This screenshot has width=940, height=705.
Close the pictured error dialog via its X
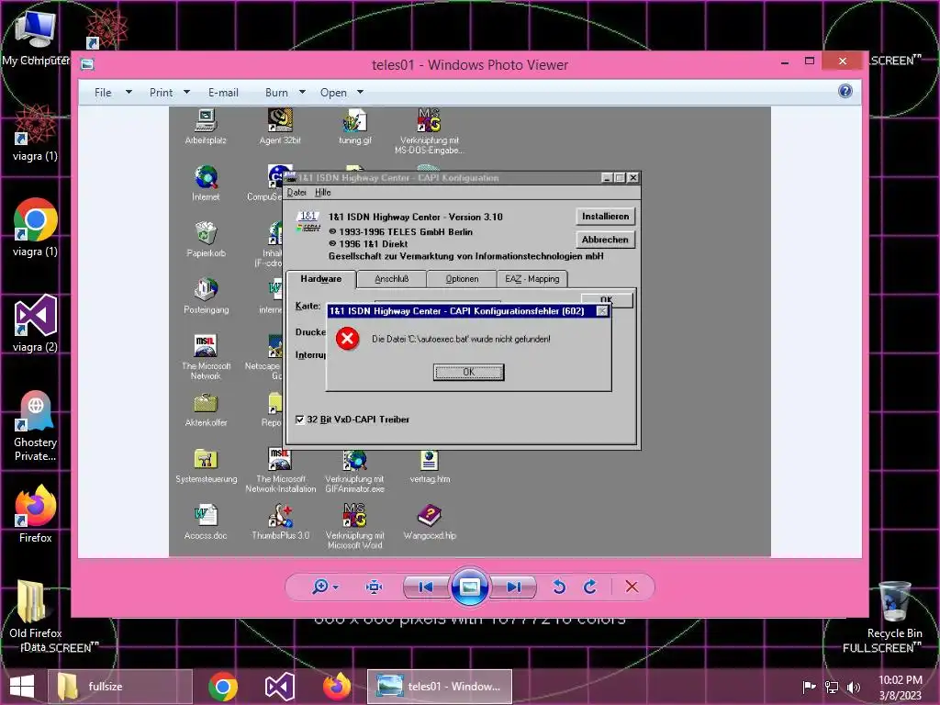pyautogui.click(x=602, y=310)
